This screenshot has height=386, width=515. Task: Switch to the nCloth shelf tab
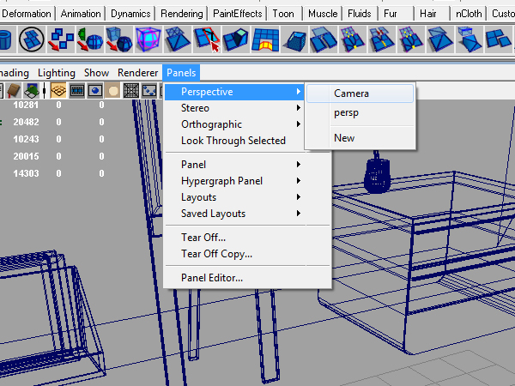pos(469,14)
